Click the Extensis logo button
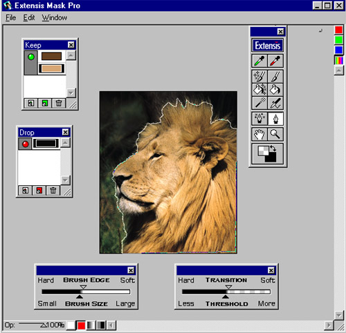The height and width of the screenshot is (333, 346). pyautogui.click(x=267, y=46)
